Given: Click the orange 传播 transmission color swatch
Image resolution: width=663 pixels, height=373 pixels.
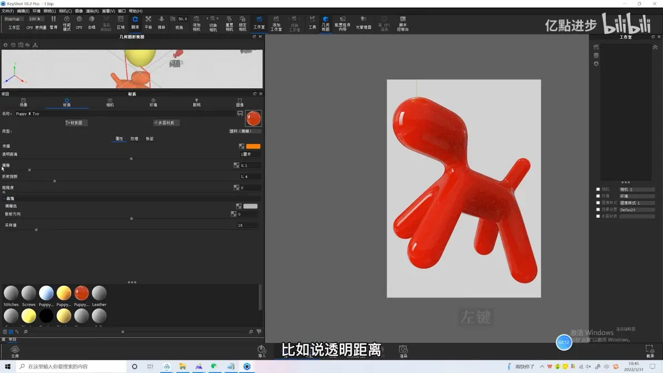Looking at the screenshot, I should [253, 146].
